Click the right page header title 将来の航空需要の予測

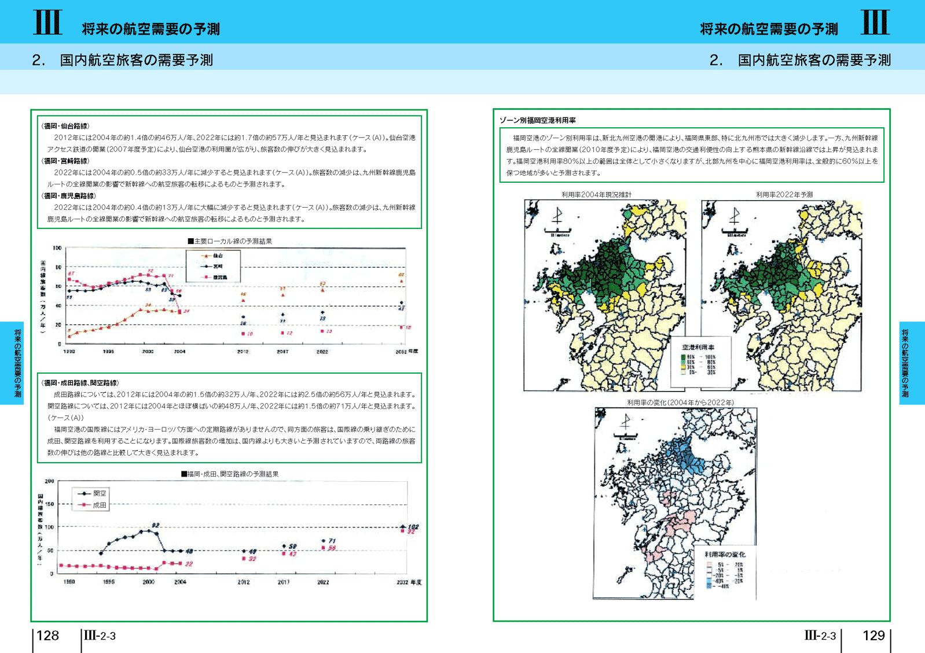[x=769, y=29]
